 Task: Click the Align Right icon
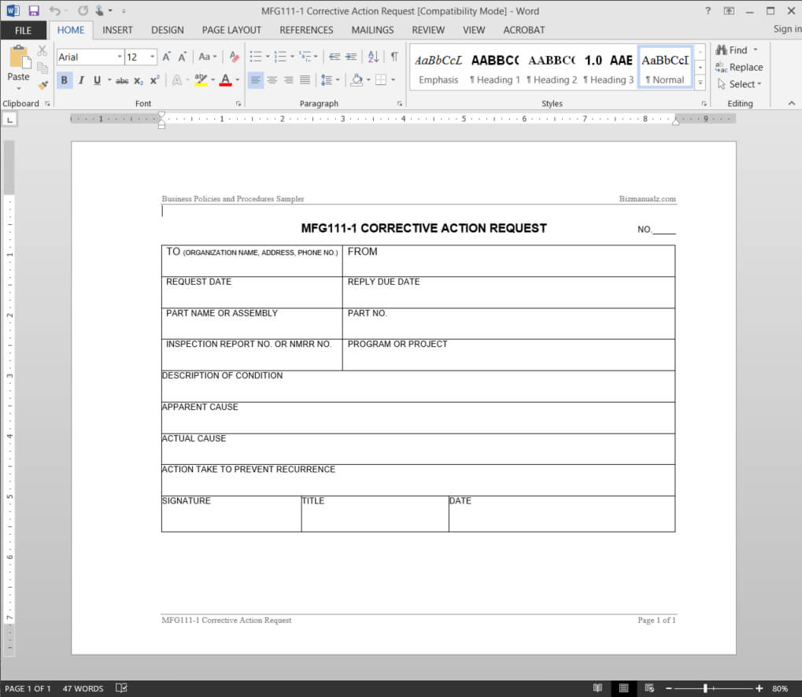click(289, 79)
